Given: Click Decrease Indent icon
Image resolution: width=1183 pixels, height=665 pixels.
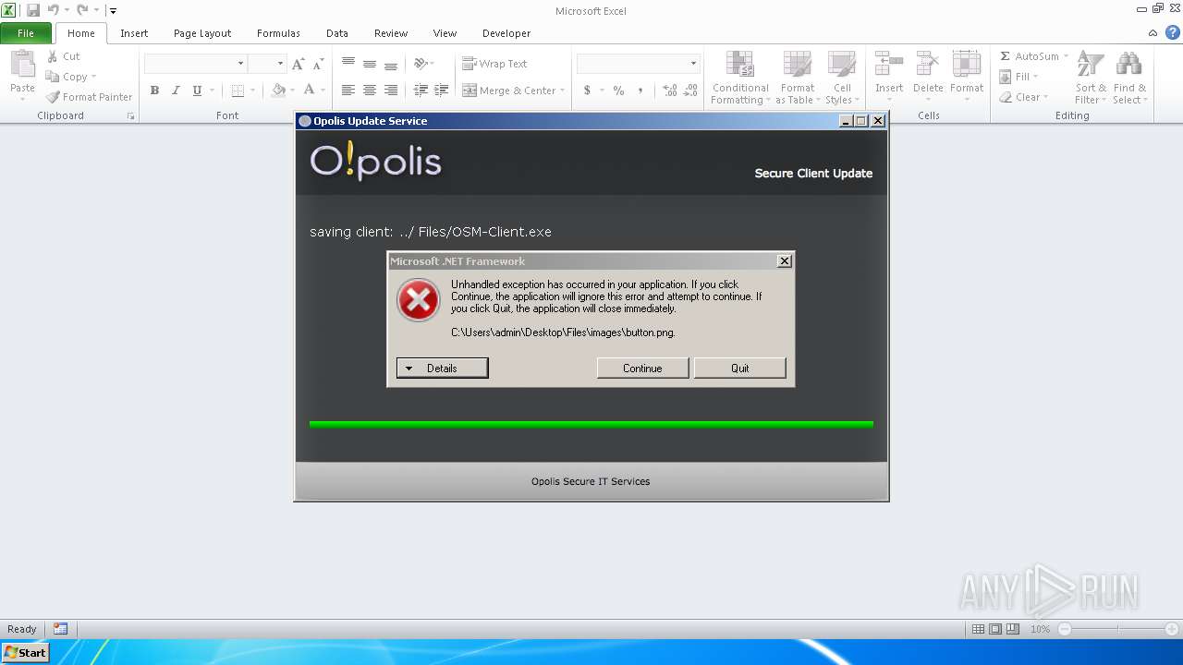Looking at the screenshot, I should (x=421, y=91).
